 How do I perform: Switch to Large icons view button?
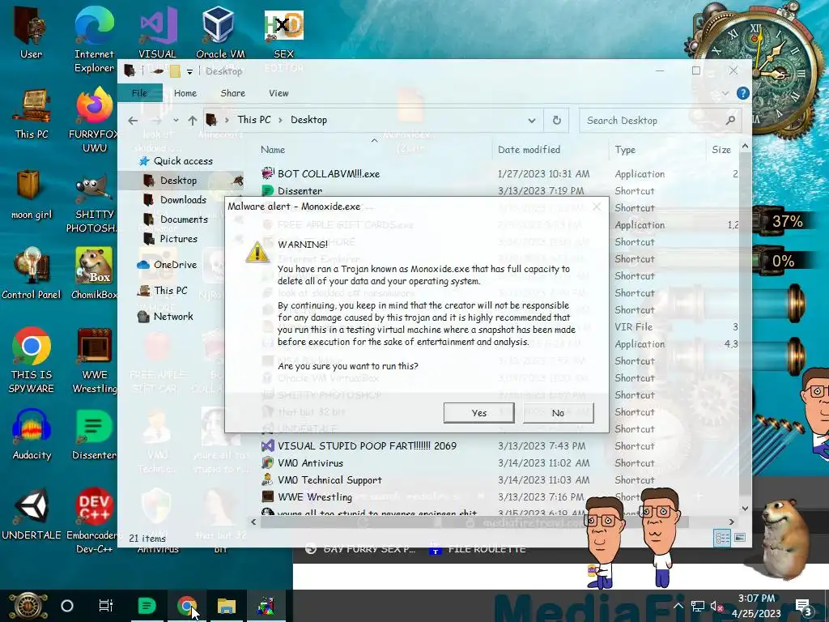[740, 538]
